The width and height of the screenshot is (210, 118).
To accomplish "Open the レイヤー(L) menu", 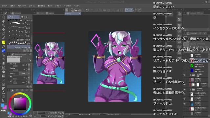I will coord(32,6).
